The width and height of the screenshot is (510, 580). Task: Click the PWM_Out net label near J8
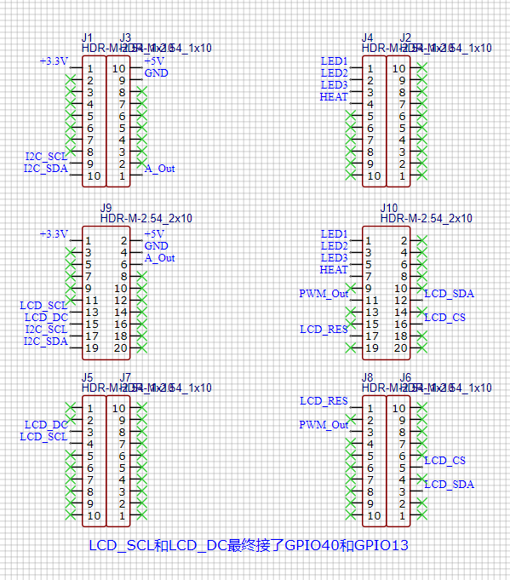coord(324,425)
